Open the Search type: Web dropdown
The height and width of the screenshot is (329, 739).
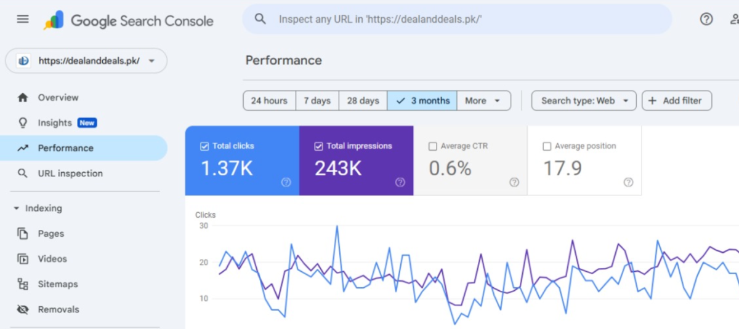click(x=584, y=101)
